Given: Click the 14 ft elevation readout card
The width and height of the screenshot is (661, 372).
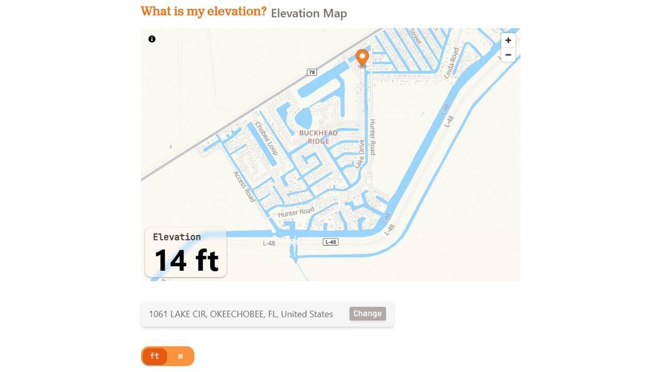Looking at the screenshot, I should pos(186,252).
